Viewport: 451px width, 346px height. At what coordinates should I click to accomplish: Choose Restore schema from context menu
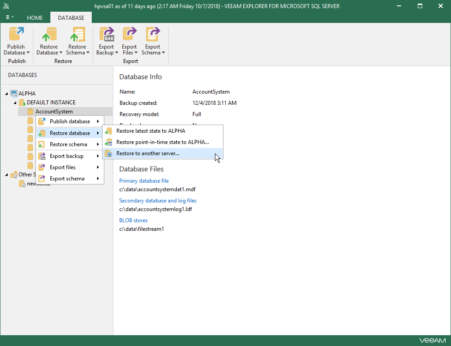tap(70, 144)
